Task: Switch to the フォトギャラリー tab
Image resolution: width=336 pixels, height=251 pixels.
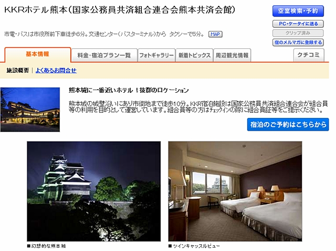Action: tap(156, 56)
